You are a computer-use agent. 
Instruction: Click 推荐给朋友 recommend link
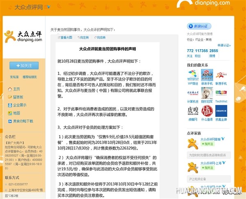click(x=30, y=77)
